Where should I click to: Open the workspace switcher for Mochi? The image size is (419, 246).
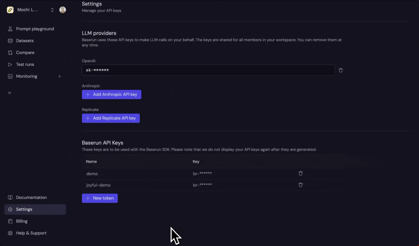[x=52, y=10]
